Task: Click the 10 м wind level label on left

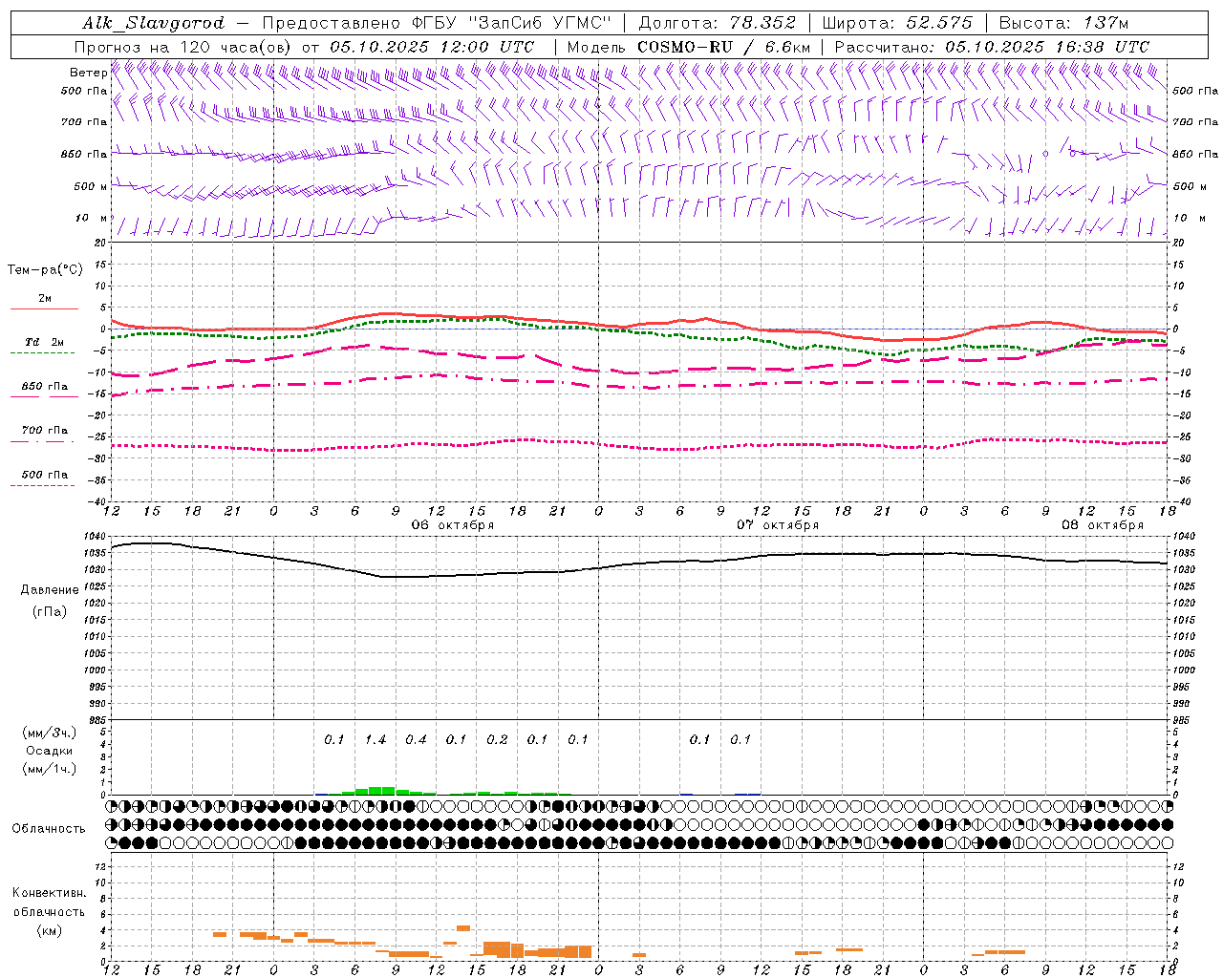Action: (92, 218)
